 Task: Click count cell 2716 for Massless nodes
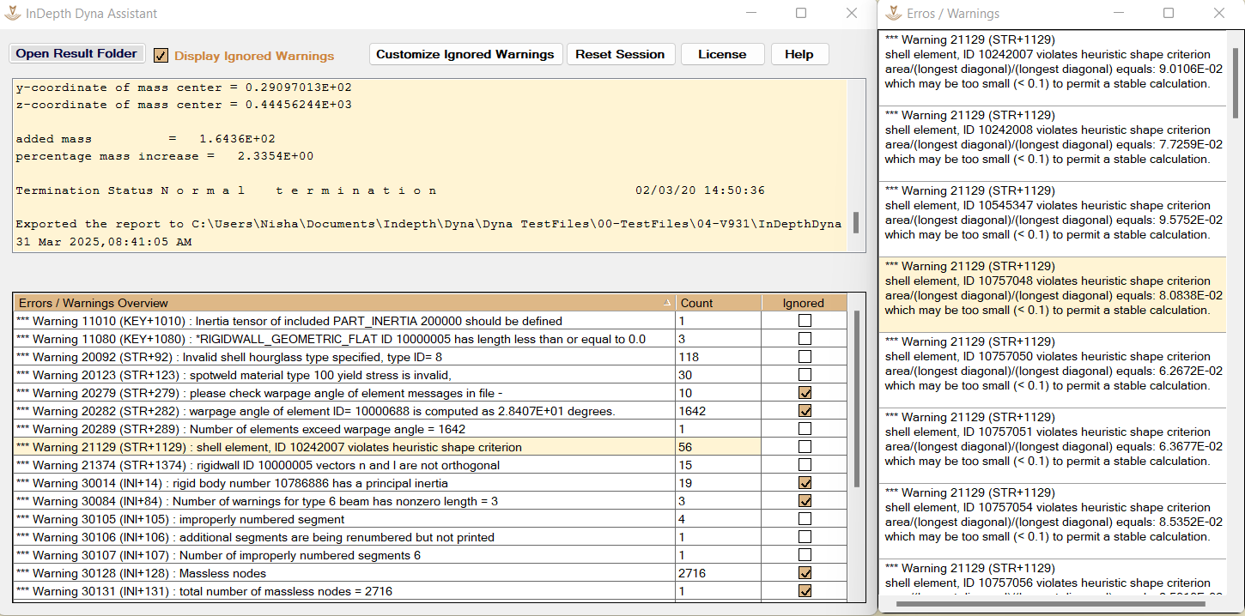[719, 573]
